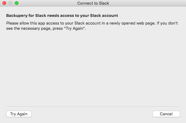Click empty space between Try Again and Cancel
This screenshot has height=123, width=186.
click(x=92, y=114)
